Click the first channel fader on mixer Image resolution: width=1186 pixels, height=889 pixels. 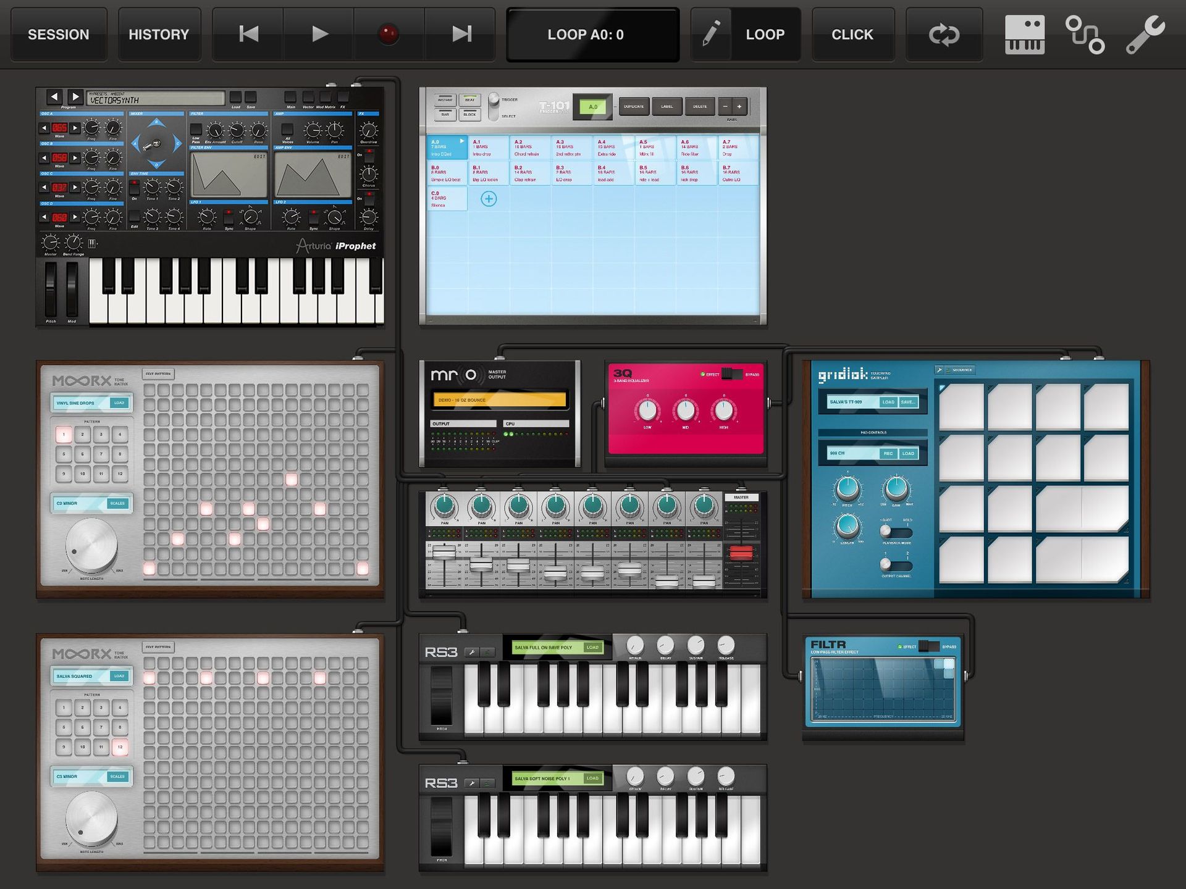tap(444, 551)
